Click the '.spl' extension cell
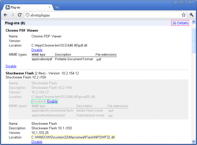 110,116
